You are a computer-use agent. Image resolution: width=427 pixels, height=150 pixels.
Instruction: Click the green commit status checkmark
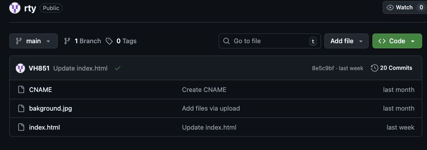tap(118, 68)
